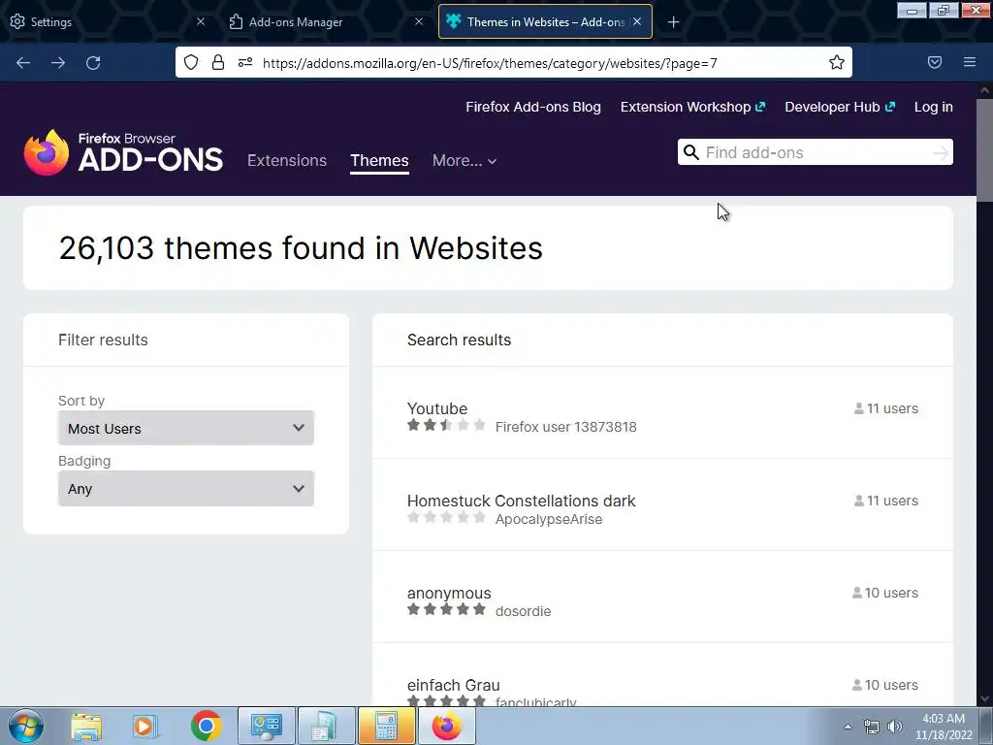Screen dimensions: 993x745
Task: Click "10 users" beside anonymous
Action: [884, 593]
